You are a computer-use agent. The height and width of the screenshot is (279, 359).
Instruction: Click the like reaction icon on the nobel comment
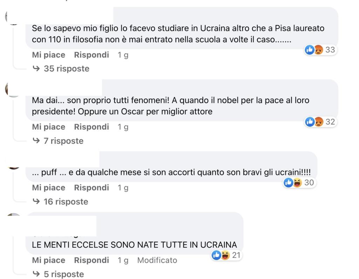tap(309, 122)
